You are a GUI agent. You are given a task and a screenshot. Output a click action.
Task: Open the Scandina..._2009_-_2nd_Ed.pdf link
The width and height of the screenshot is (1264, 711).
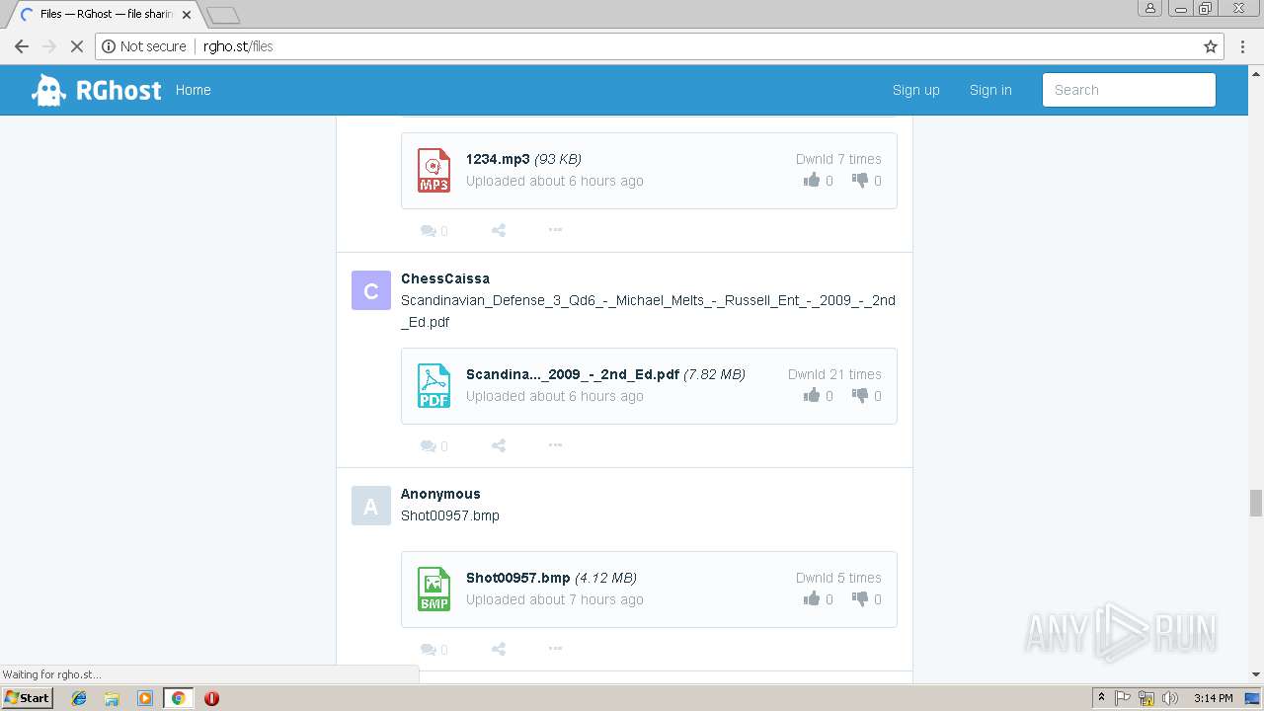pos(573,374)
